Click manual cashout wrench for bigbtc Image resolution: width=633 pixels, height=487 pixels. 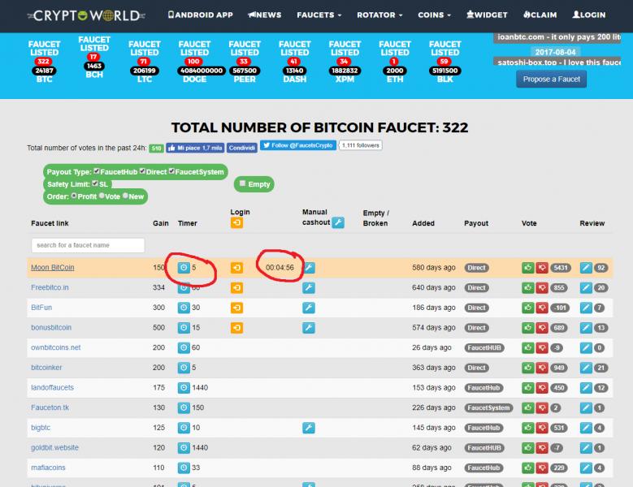pyautogui.click(x=309, y=428)
